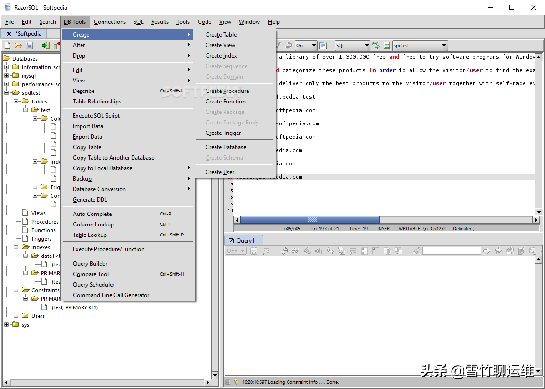Viewport: 545px width, 389px height.
Task: Open the spdtest database dropdown
Action: 420,46
